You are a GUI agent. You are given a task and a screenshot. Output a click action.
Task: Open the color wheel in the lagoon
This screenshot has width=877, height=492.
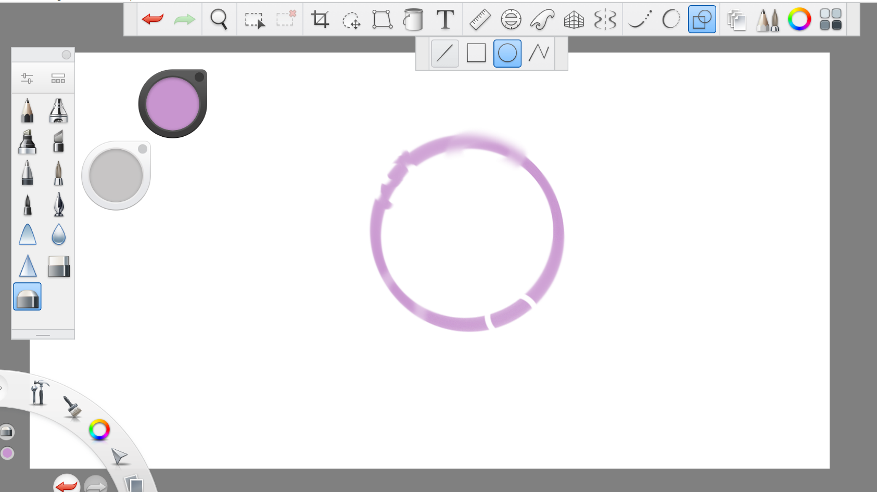coord(99,430)
